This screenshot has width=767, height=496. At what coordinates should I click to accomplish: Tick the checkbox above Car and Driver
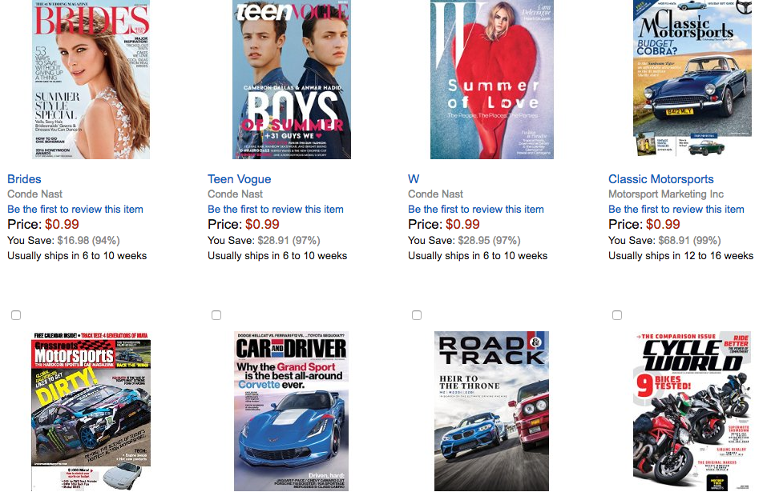(x=216, y=315)
